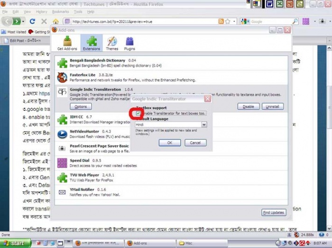Image resolution: width=332 pixels, height=248 pixels.
Task: Open the Tools menu
Action: point(78,12)
